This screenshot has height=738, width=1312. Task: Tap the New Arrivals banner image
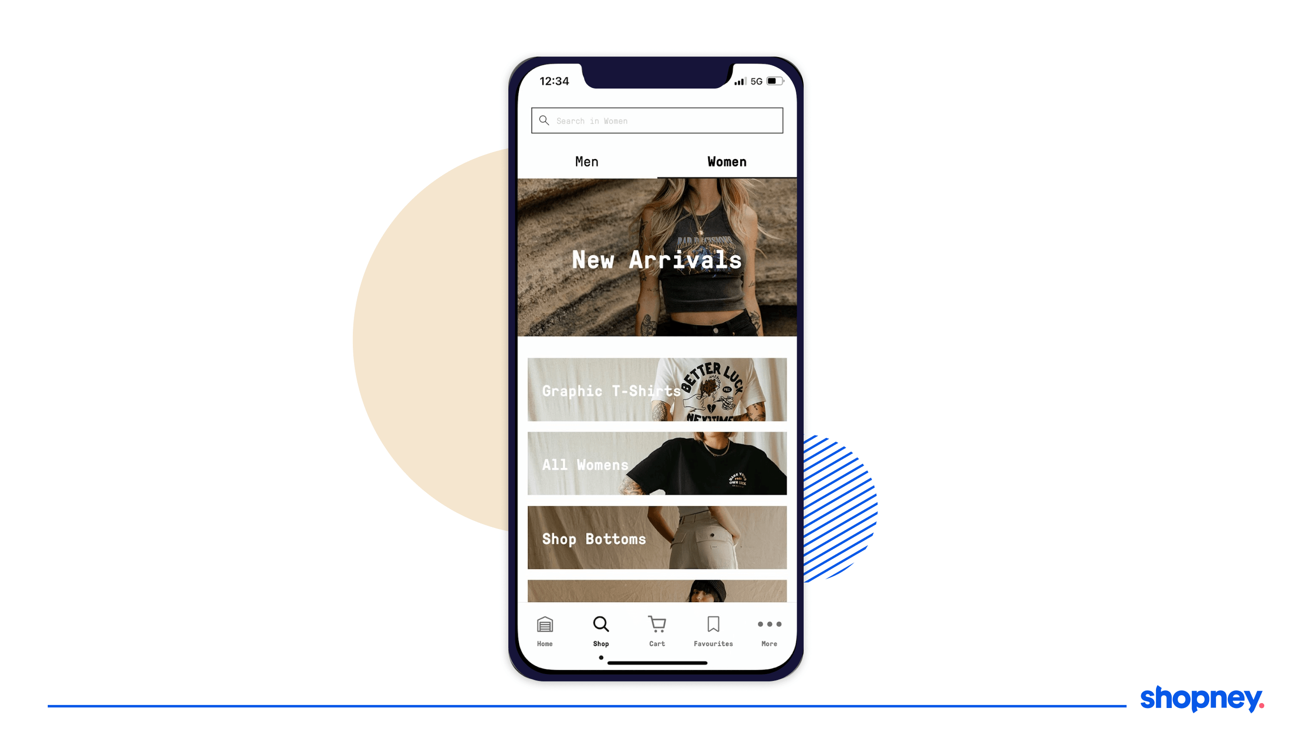click(657, 258)
